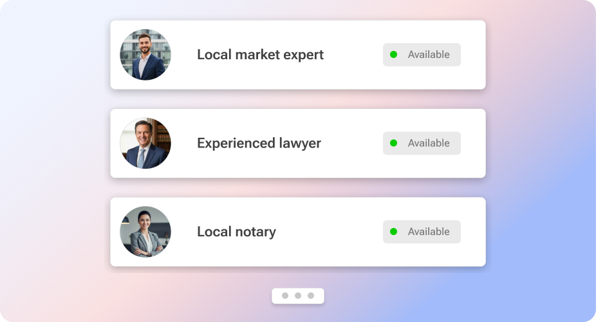Click the Experienced lawyer avatar photo
This screenshot has width=596, height=322.
coord(145,144)
